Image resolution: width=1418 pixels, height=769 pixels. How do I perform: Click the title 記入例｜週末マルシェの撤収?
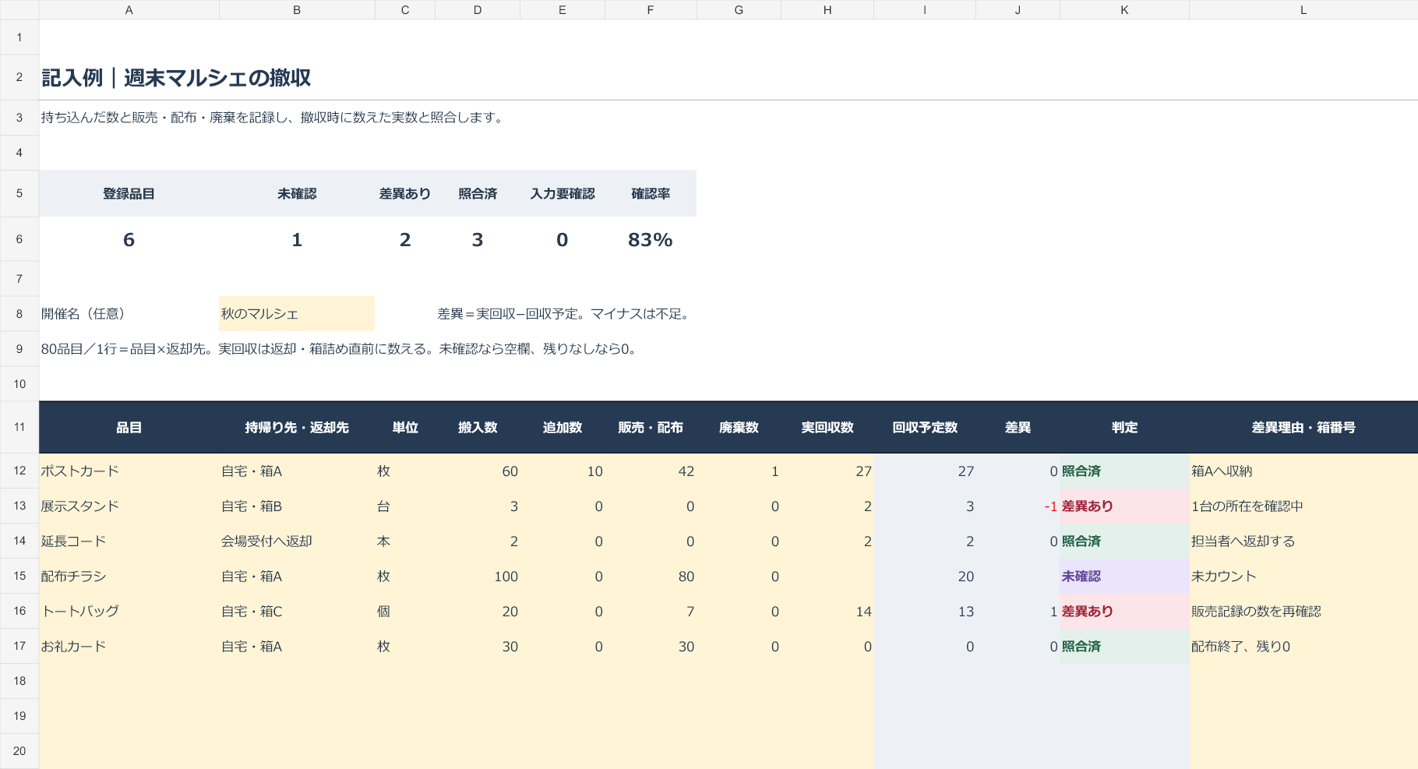(176, 78)
